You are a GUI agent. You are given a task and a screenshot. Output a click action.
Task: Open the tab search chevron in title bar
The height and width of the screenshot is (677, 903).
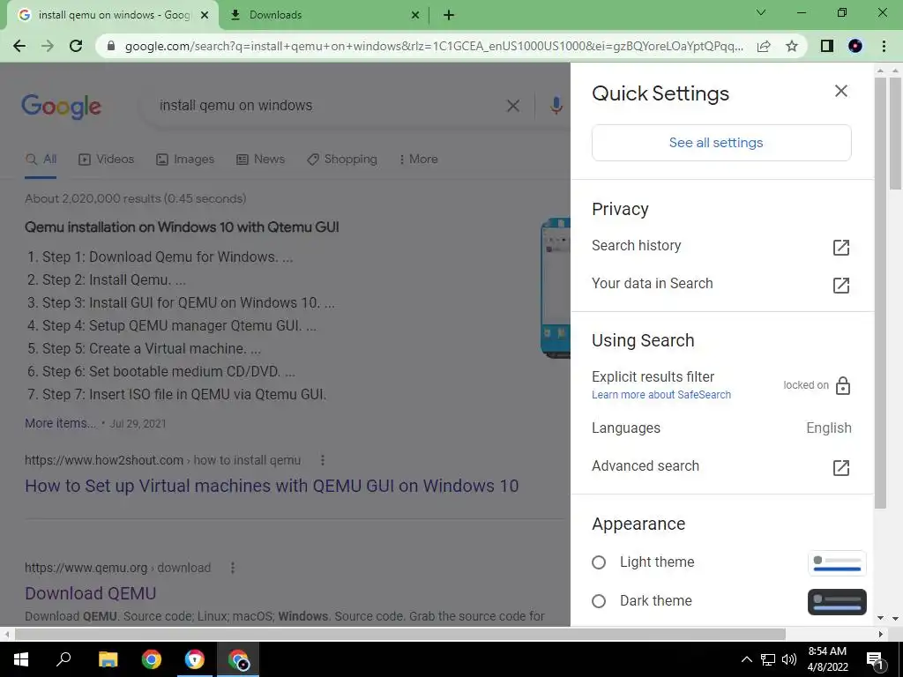pyautogui.click(x=761, y=12)
